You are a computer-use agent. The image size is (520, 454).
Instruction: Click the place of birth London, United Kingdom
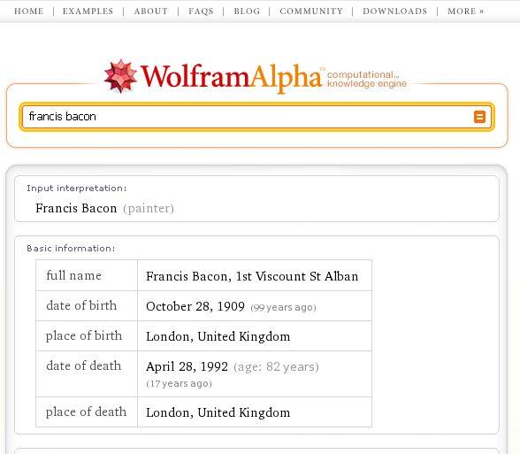pos(218,336)
